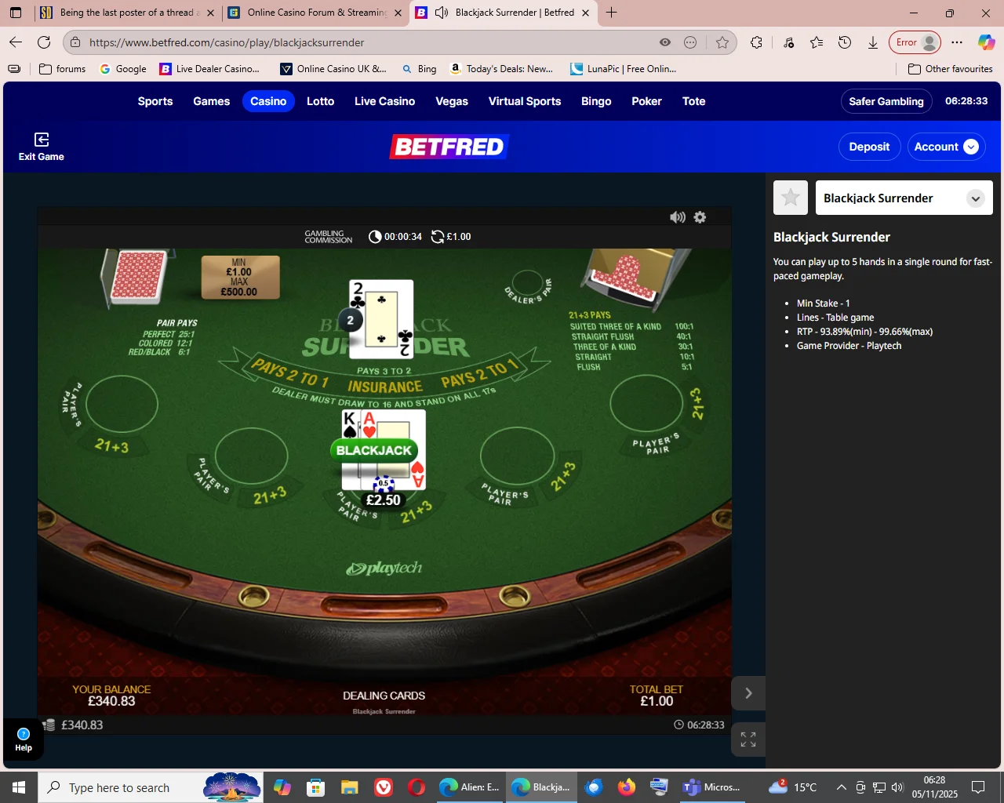Switch to Live Casino
Image resolution: width=1004 pixels, height=803 pixels.
tap(384, 101)
